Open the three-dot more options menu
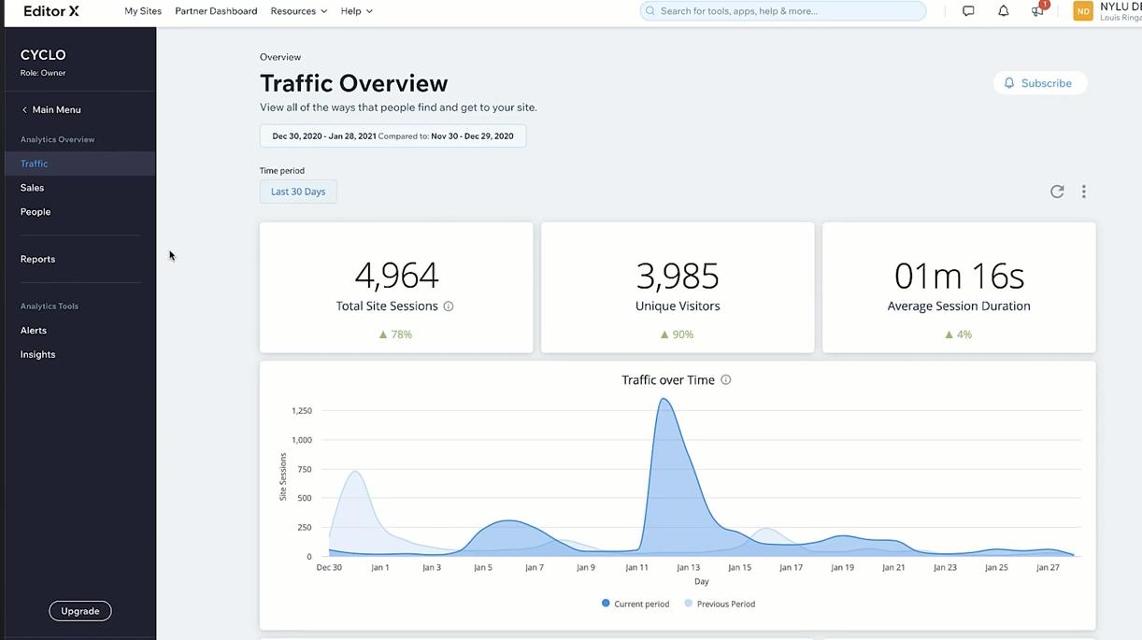The width and height of the screenshot is (1142, 640). pyautogui.click(x=1084, y=192)
